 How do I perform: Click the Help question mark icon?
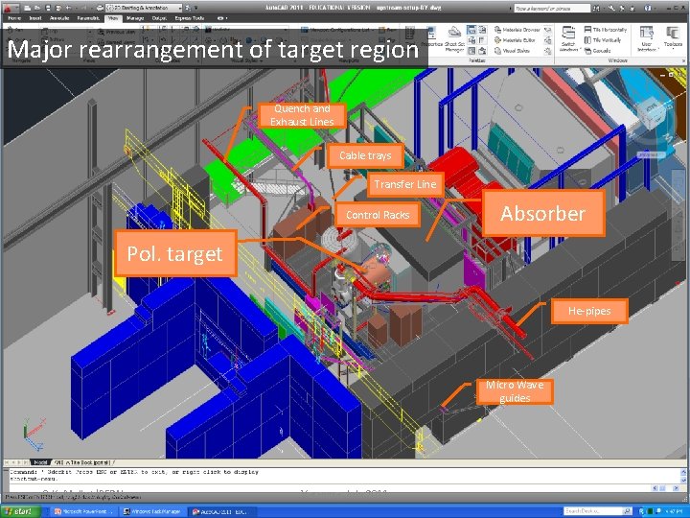click(x=648, y=8)
